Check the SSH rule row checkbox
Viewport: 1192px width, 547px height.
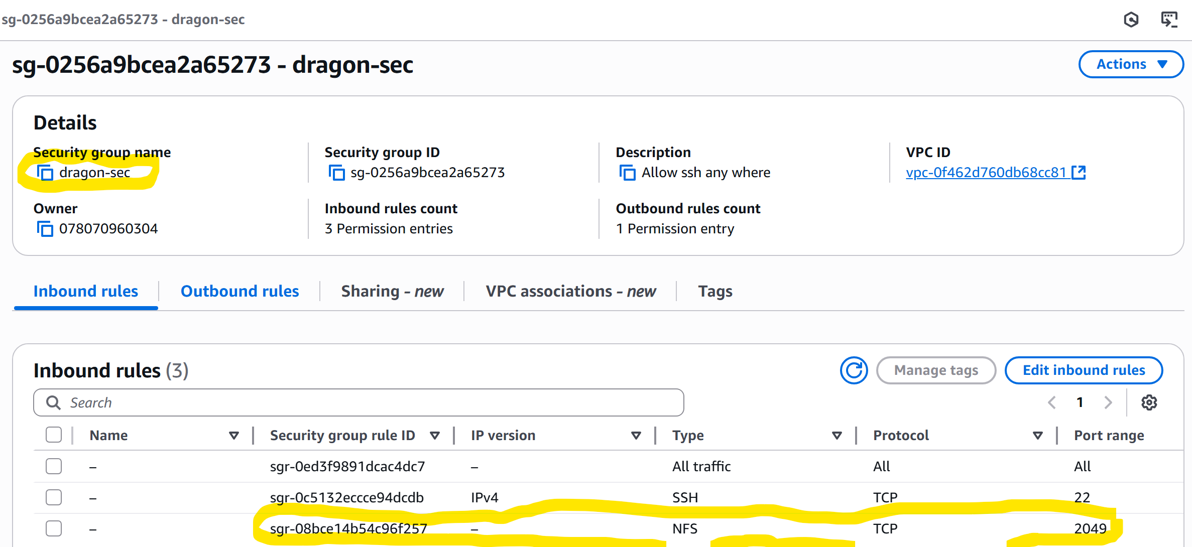tap(54, 497)
